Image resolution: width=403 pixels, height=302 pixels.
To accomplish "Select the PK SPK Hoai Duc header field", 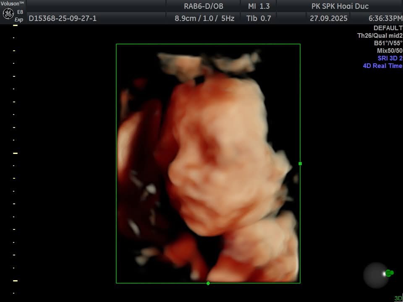I will coord(340,6).
